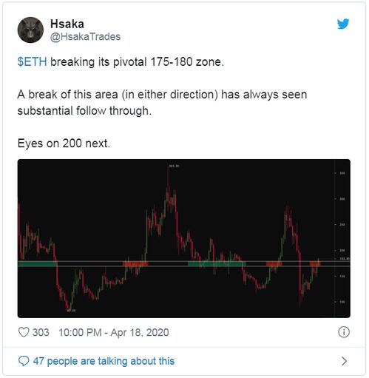
Task: Click the chart's peak price label
Action: point(174,166)
